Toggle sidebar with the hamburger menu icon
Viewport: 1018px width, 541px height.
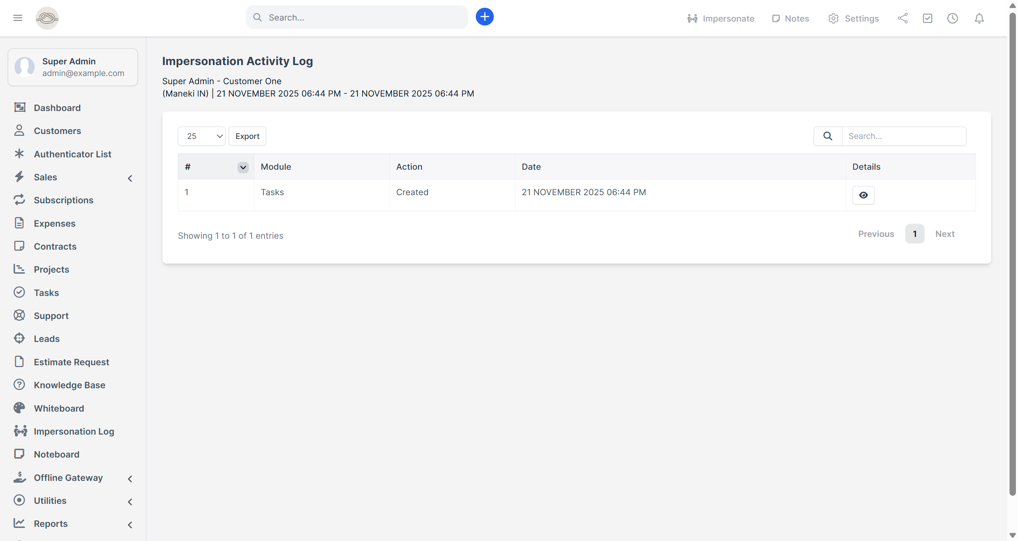click(18, 18)
